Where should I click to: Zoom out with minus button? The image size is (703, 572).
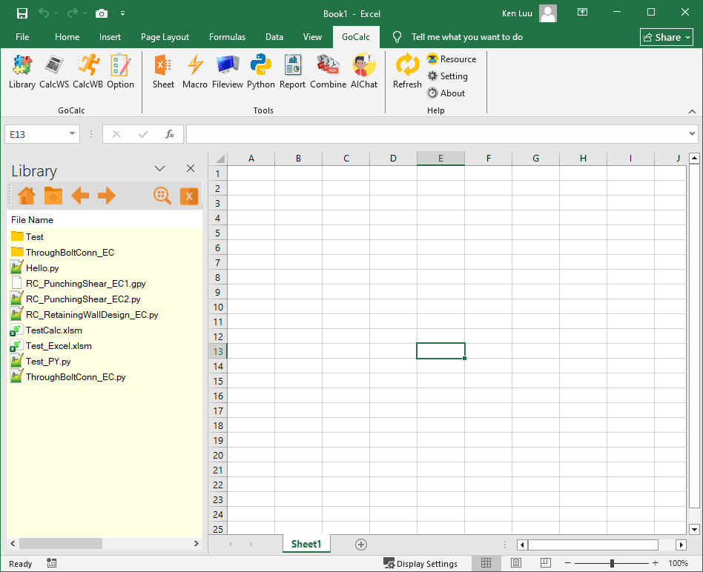tap(567, 563)
